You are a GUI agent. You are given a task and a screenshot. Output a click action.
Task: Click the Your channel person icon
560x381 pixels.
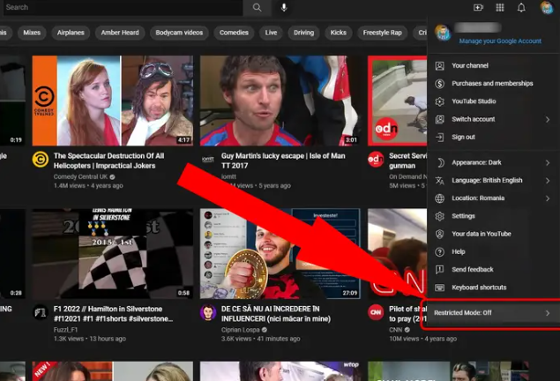click(x=440, y=65)
